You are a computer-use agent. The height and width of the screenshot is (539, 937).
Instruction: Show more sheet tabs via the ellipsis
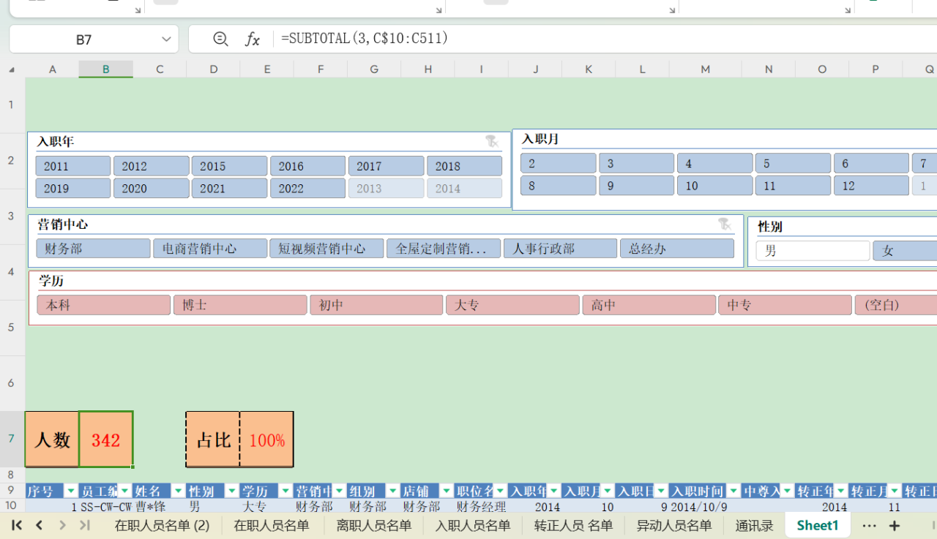pyautogui.click(x=869, y=526)
